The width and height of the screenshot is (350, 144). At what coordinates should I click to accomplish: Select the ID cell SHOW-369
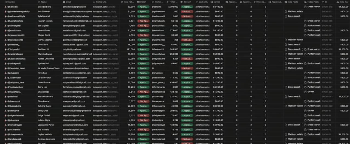point(327,73)
